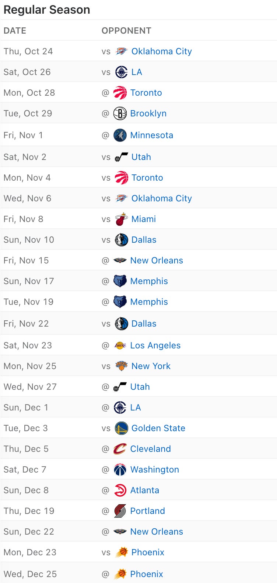Screen dimensions: 277x583
Task: Select the New Orleans link on Nov 15
Action: pyautogui.click(x=157, y=260)
